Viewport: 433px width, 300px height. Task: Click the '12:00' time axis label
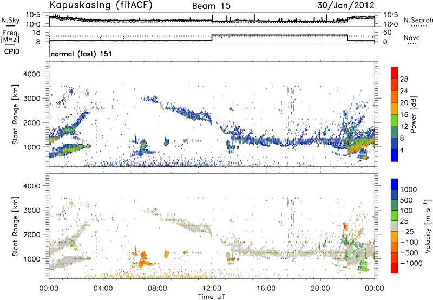pos(212,289)
